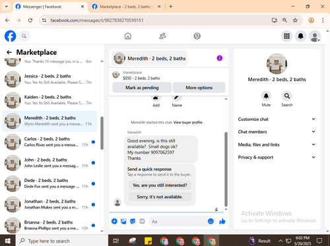Open more actions plus icon in composer
The image size is (330, 246).
click(x=114, y=221)
